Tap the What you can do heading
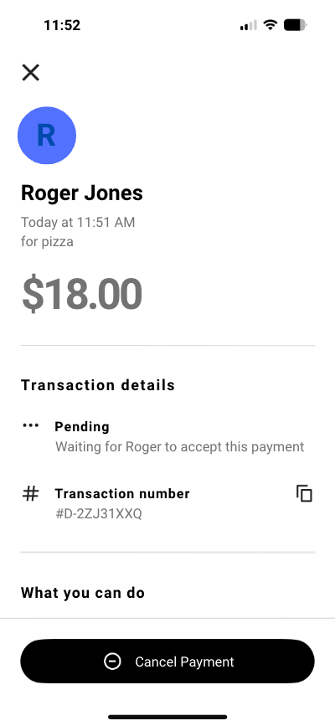This screenshot has height=726, width=335. tap(83, 593)
